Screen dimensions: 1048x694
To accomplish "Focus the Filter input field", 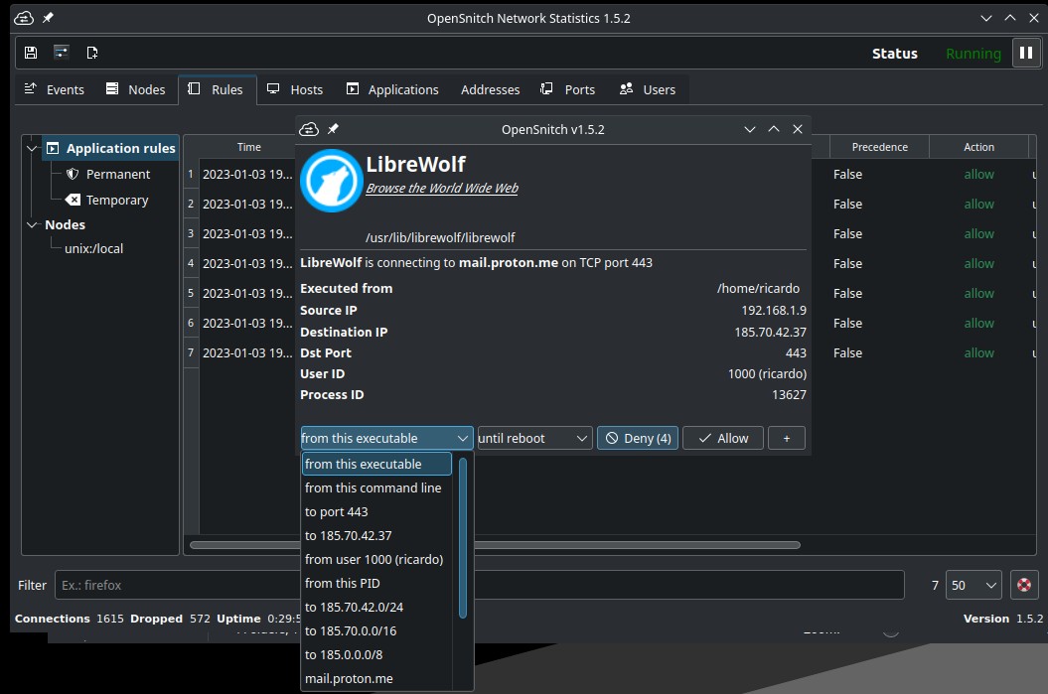I will coord(479,585).
